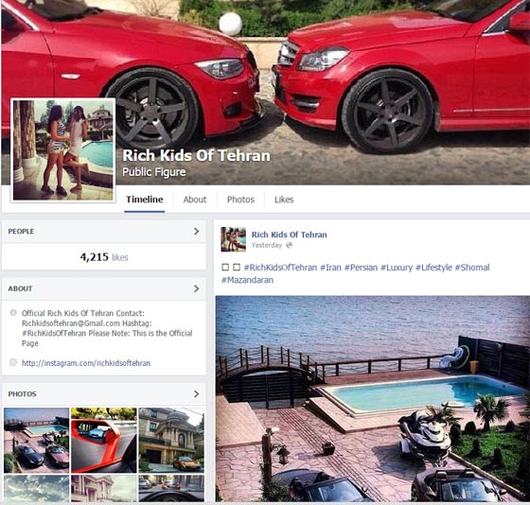This screenshot has height=505, width=530.
Task: Open the page profile picture
Action: (x=62, y=150)
